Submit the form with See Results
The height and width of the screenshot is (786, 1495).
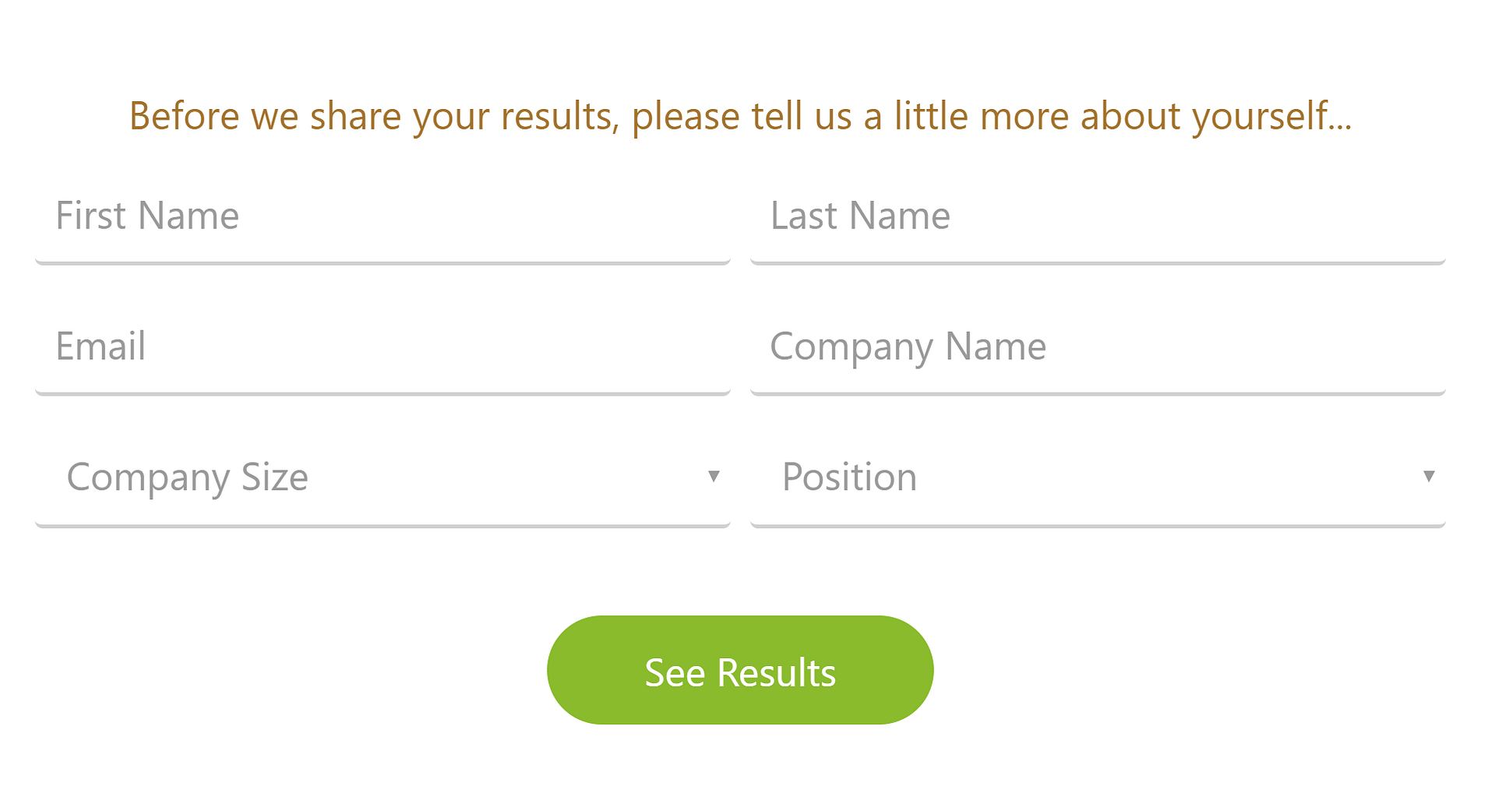(740, 671)
